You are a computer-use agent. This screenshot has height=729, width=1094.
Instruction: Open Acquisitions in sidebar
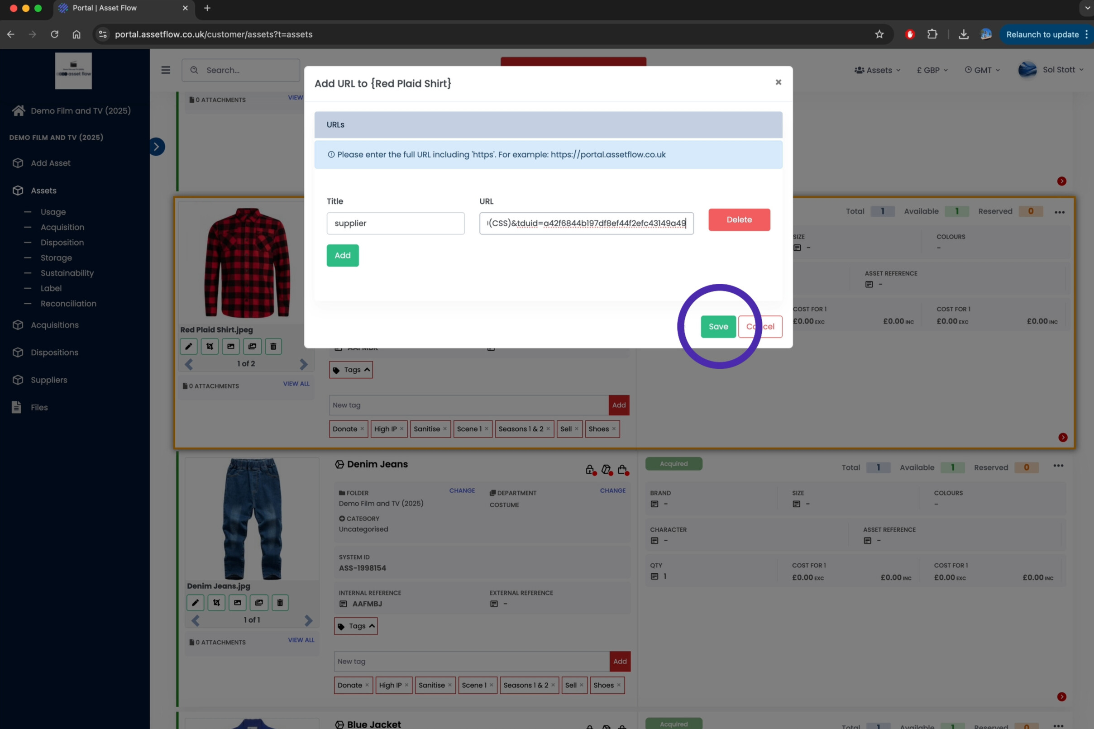(46, 325)
